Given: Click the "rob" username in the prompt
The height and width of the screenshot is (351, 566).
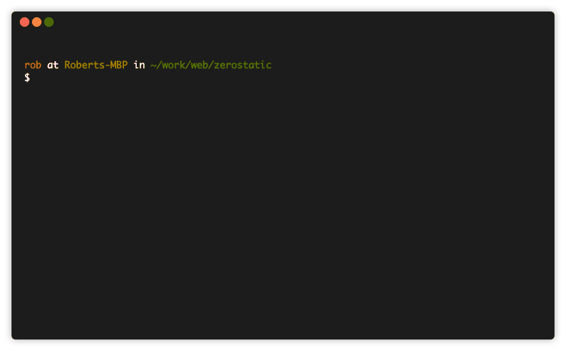Looking at the screenshot, I should (x=33, y=65).
